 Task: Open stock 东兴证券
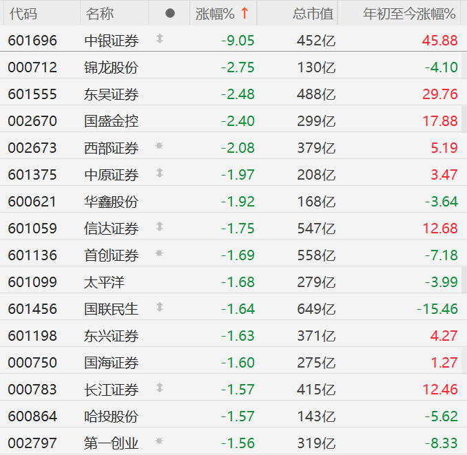click(112, 336)
